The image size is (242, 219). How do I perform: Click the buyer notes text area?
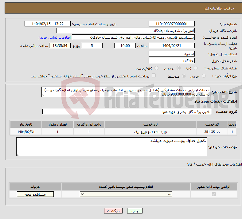[111, 147]
